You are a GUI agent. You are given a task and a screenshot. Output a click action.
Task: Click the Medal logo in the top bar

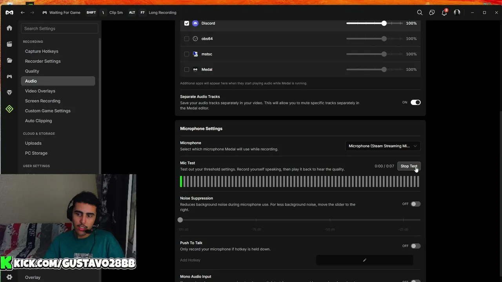click(9, 13)
